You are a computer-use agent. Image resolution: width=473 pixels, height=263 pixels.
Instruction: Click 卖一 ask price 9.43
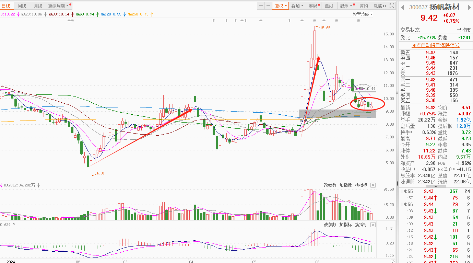(x=431, y=73)
